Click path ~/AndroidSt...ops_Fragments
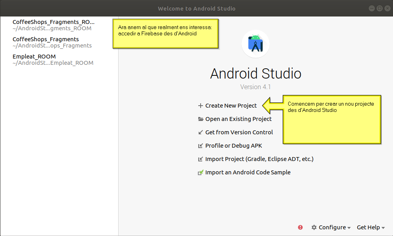393x236 pixels. [x=52, y=46]
